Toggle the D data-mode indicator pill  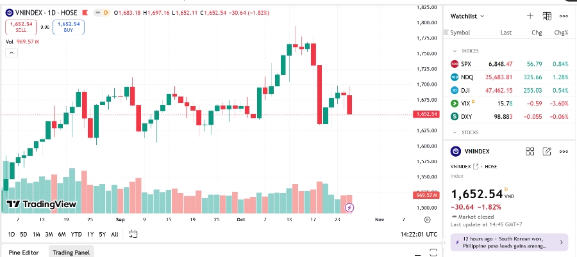tap(106, 13)
